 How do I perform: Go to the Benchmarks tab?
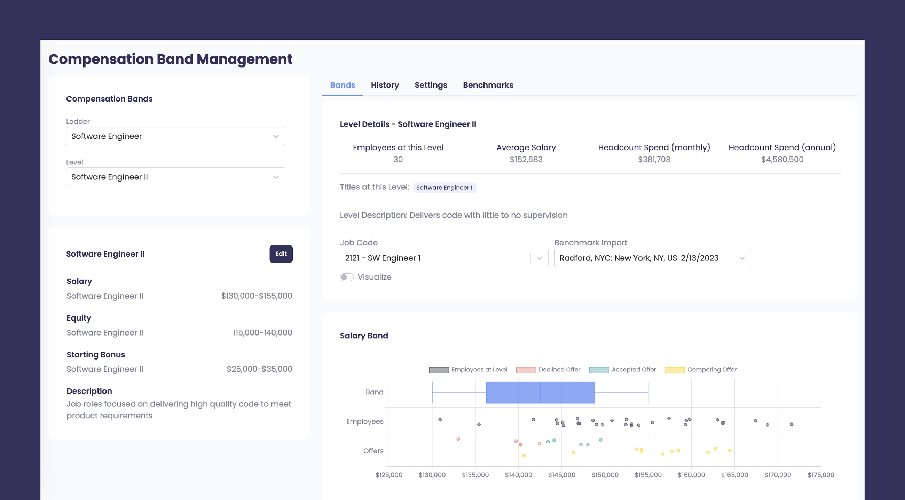[x=488, y=85]
